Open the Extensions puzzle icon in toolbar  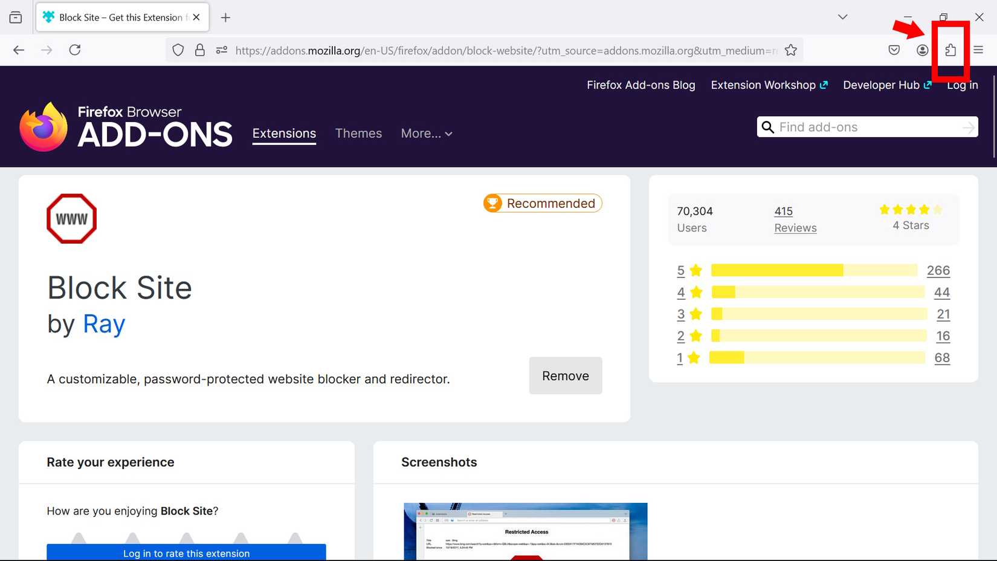(950, 50)
